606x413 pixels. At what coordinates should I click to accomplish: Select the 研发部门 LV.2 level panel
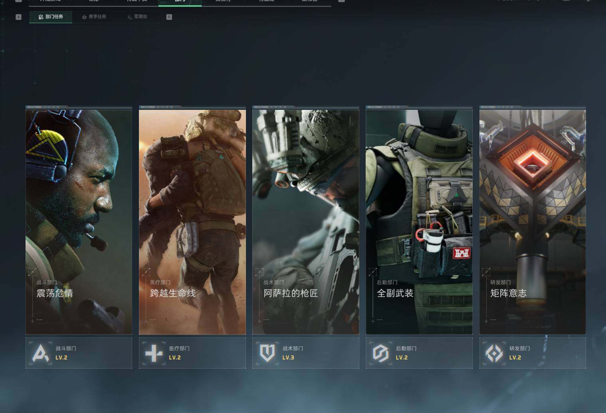pyautogui.click(x=533, y=353)
